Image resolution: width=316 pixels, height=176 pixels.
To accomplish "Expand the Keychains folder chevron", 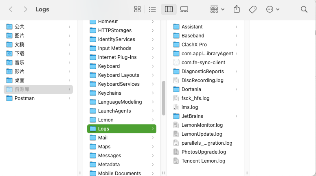I will point(153,93).
